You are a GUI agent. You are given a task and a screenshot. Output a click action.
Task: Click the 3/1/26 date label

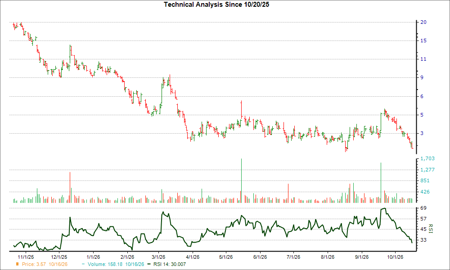coord(158,257)
